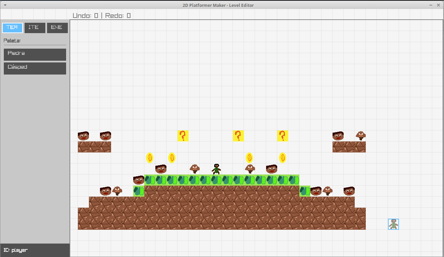Click the face enemy beside the lower-left mushroom
Viewport: 444px width, 257px height.
[x=106, y=191]
